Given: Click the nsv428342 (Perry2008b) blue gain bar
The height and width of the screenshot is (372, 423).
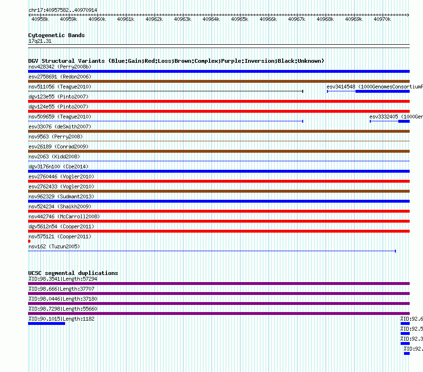Looking at the screenshot, I should [219, 71].
